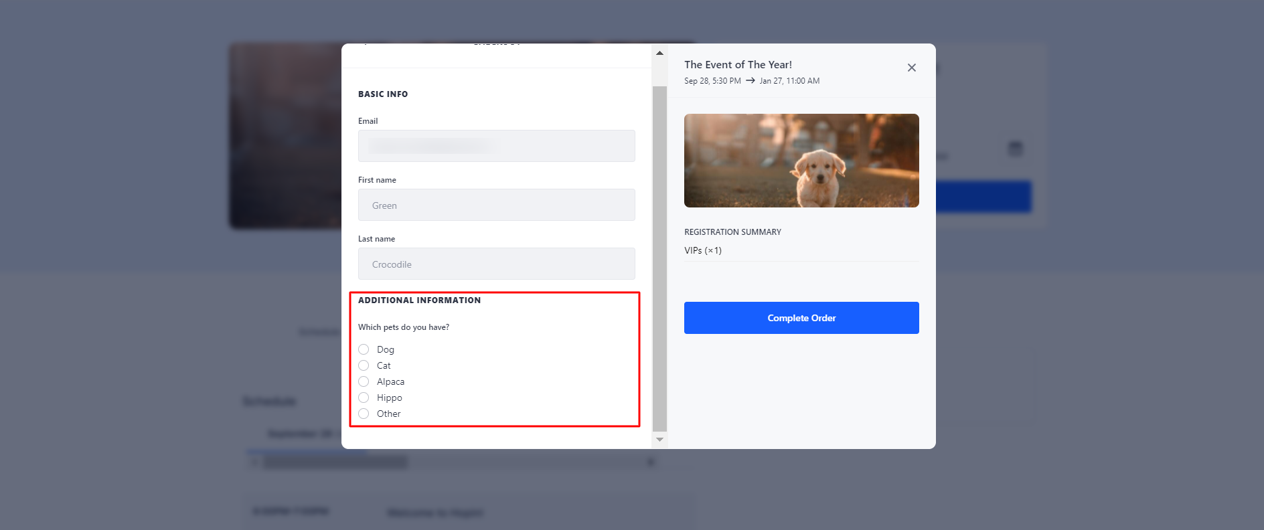Click the puppy event image thumbnail
This screenshot has height=530, width=1264.
click(801, 161)
